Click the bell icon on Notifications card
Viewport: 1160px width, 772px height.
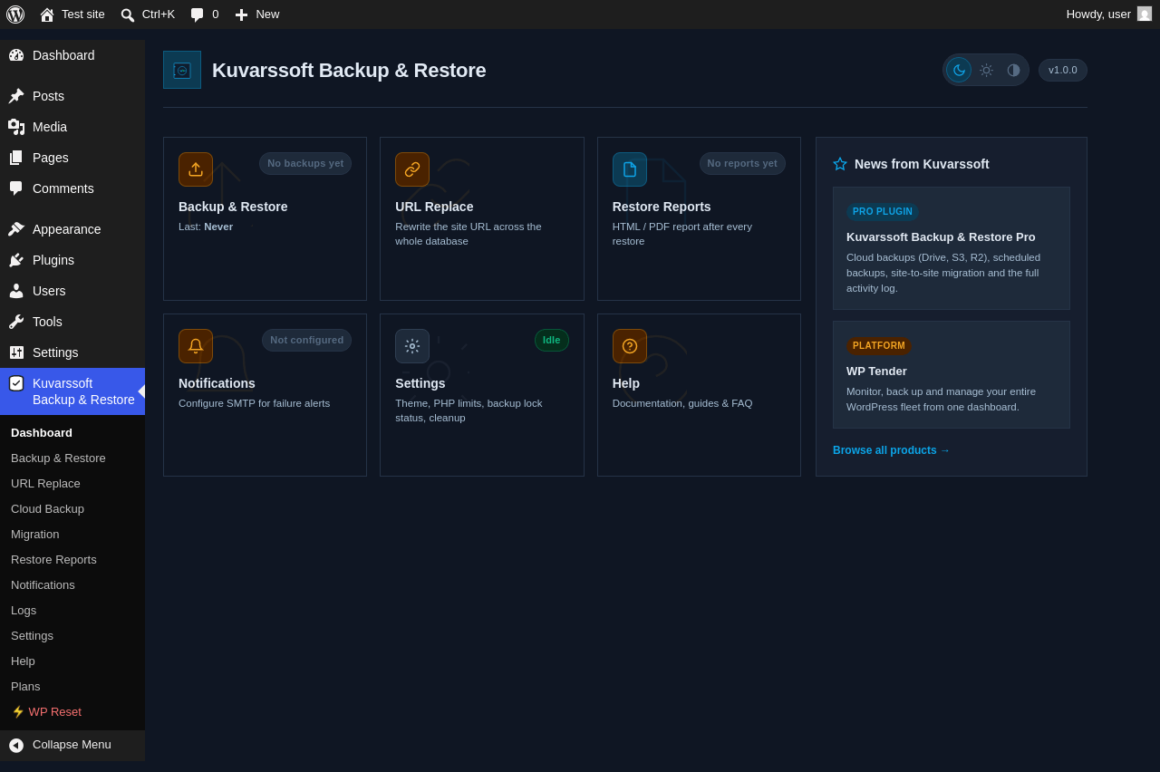point(196,346)
